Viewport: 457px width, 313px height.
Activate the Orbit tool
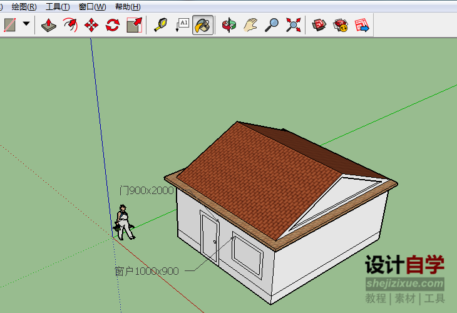[229, 25]
